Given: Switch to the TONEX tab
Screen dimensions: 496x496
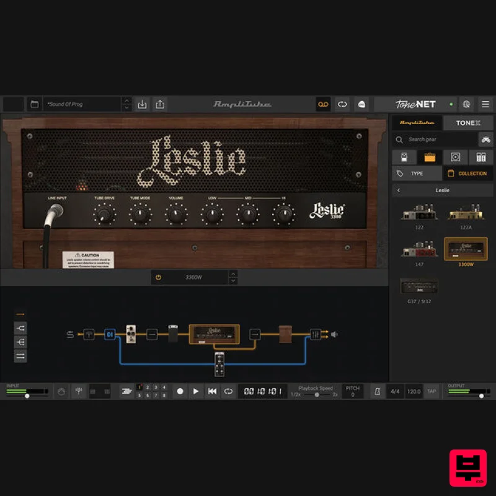Looking at the screenshot, I should pyautogui.click(x=468, y=122).
